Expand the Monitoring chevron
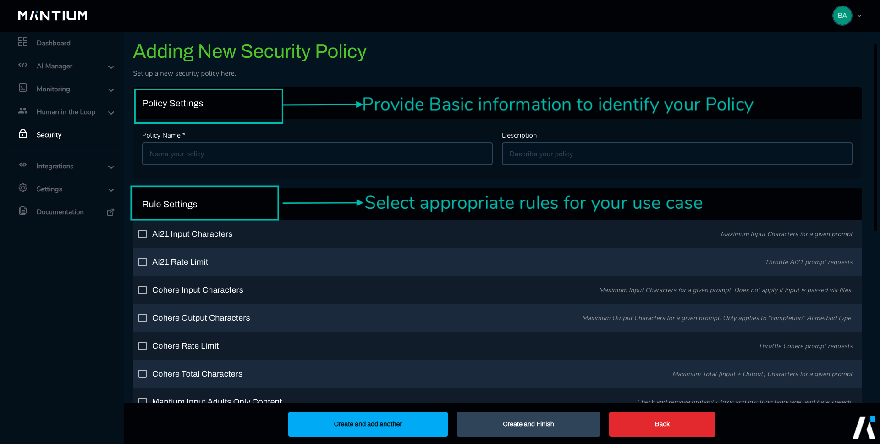 tap(111, 90)
